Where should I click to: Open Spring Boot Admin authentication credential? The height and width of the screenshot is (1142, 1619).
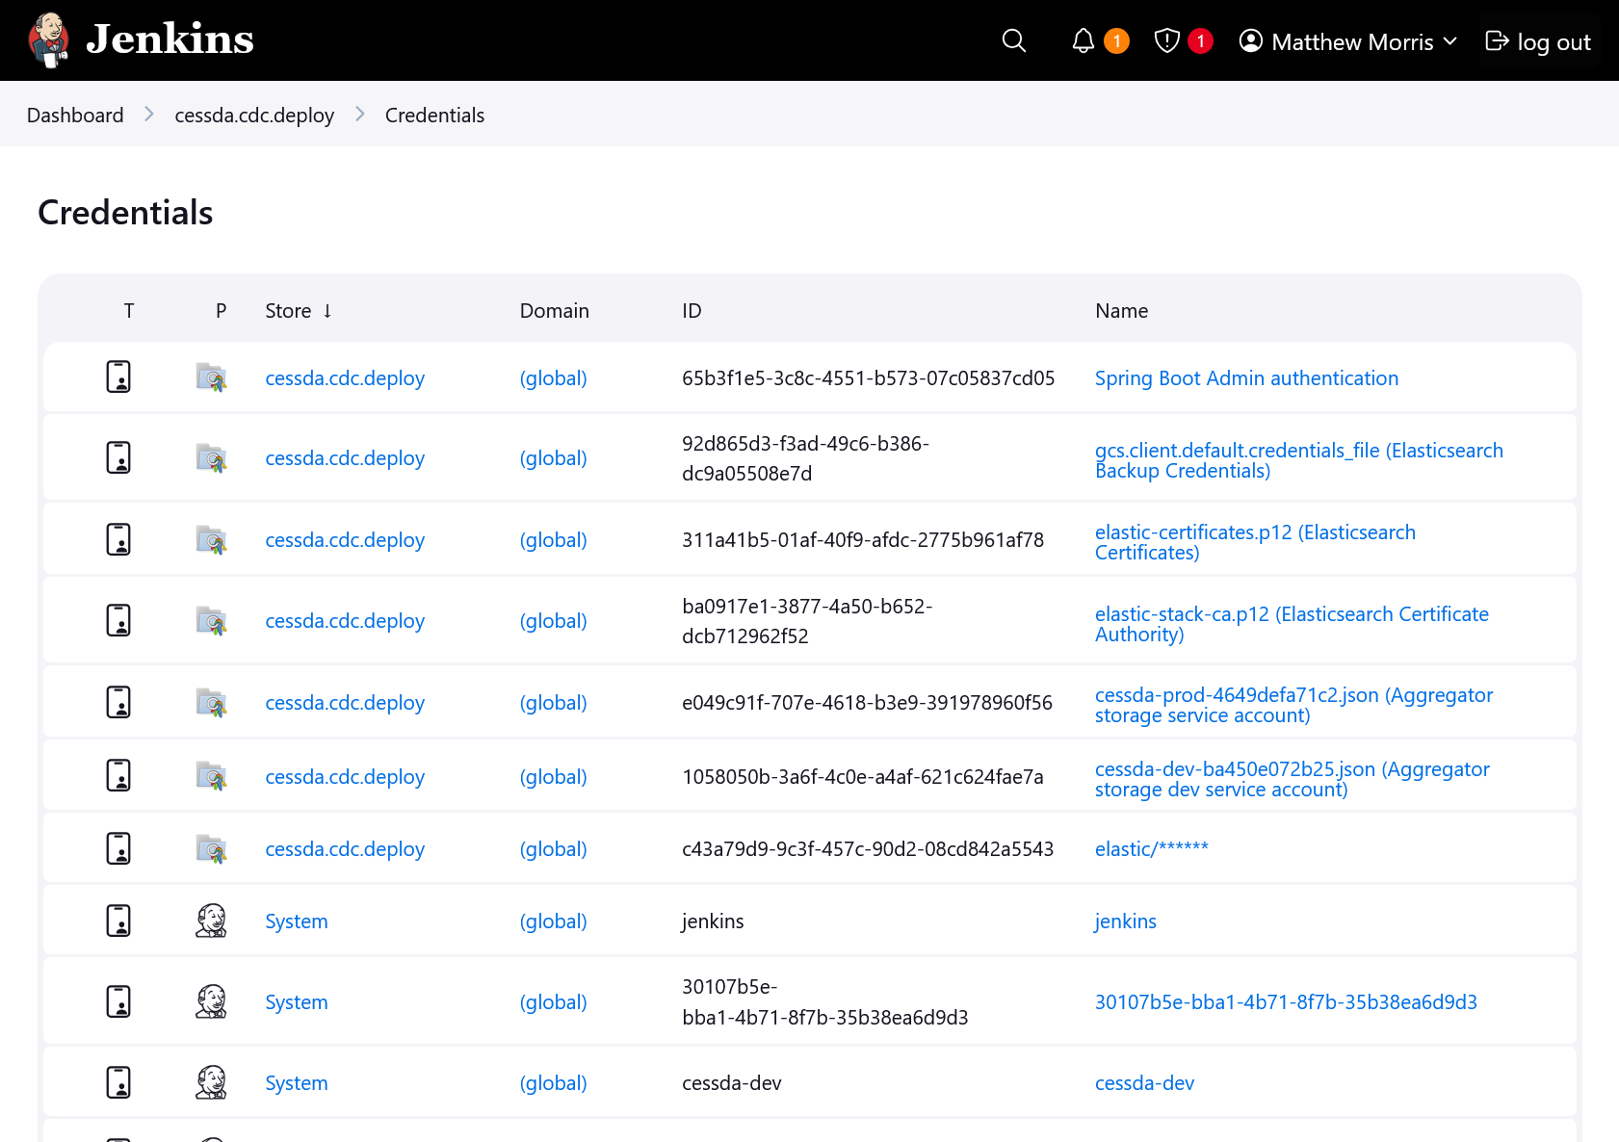1246,378
